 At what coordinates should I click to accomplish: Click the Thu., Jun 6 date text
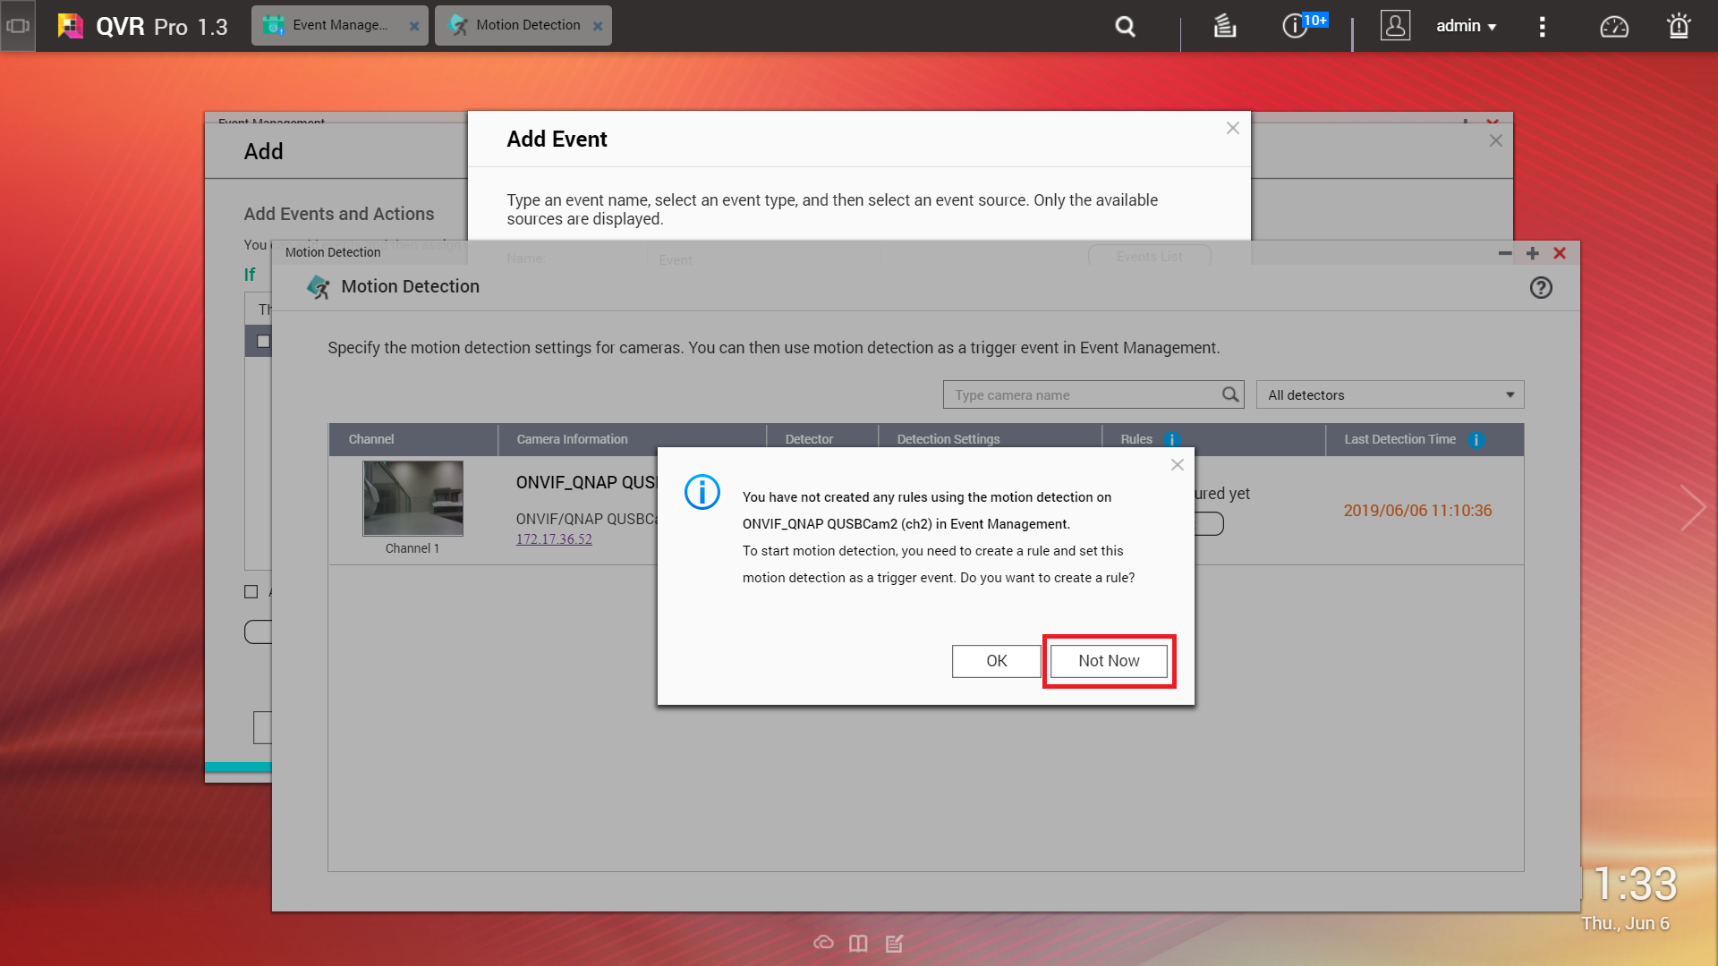tap(1625, 923)
